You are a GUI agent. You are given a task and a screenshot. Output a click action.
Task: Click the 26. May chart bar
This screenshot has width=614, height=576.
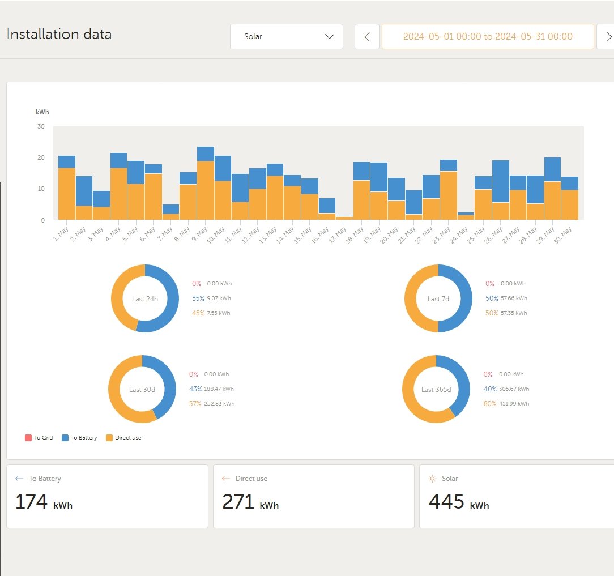tap(501, 190)
